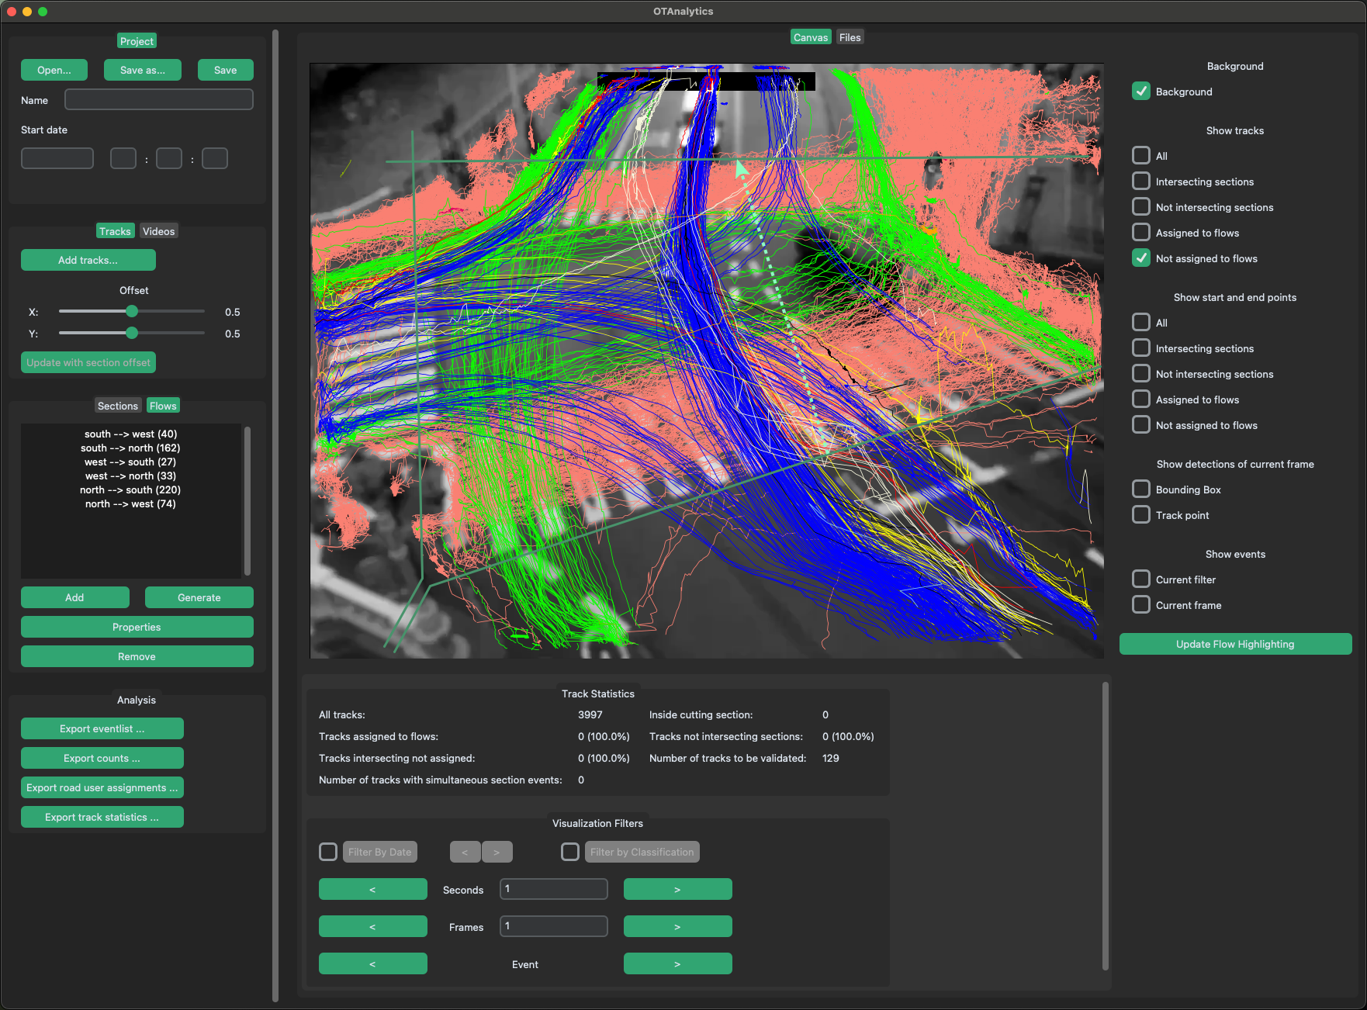Go back one frame with the < button

point(372,926)
